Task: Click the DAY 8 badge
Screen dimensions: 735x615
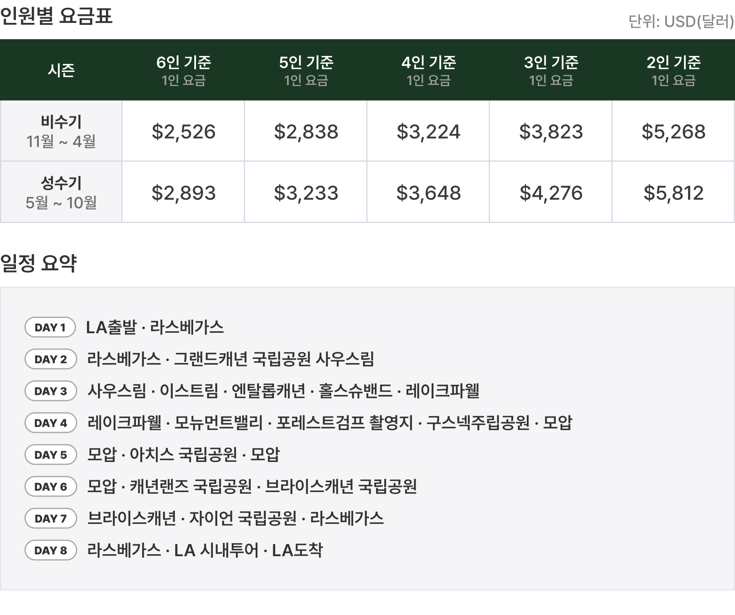Action: click(51, 550)
